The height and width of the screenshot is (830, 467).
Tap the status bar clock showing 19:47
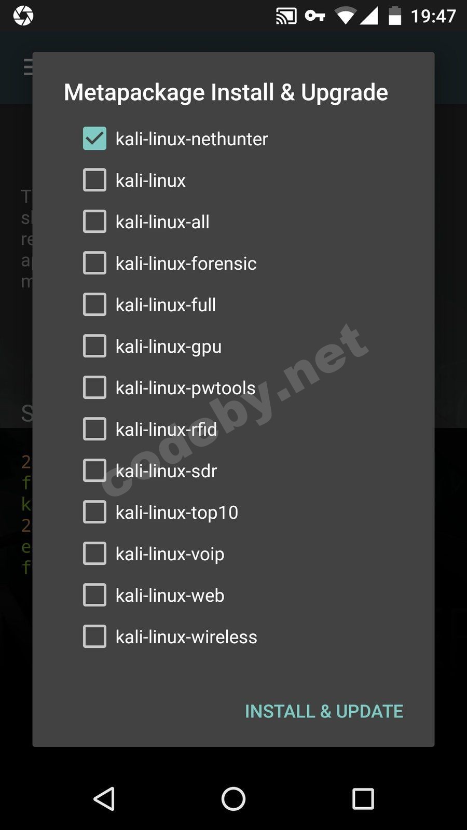point(433,16)
